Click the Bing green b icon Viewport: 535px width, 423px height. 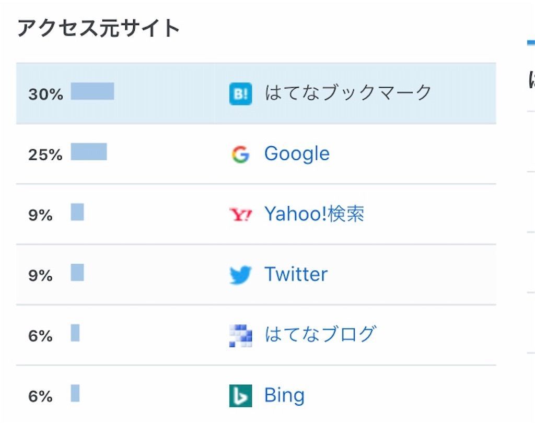tap(240, 396)
